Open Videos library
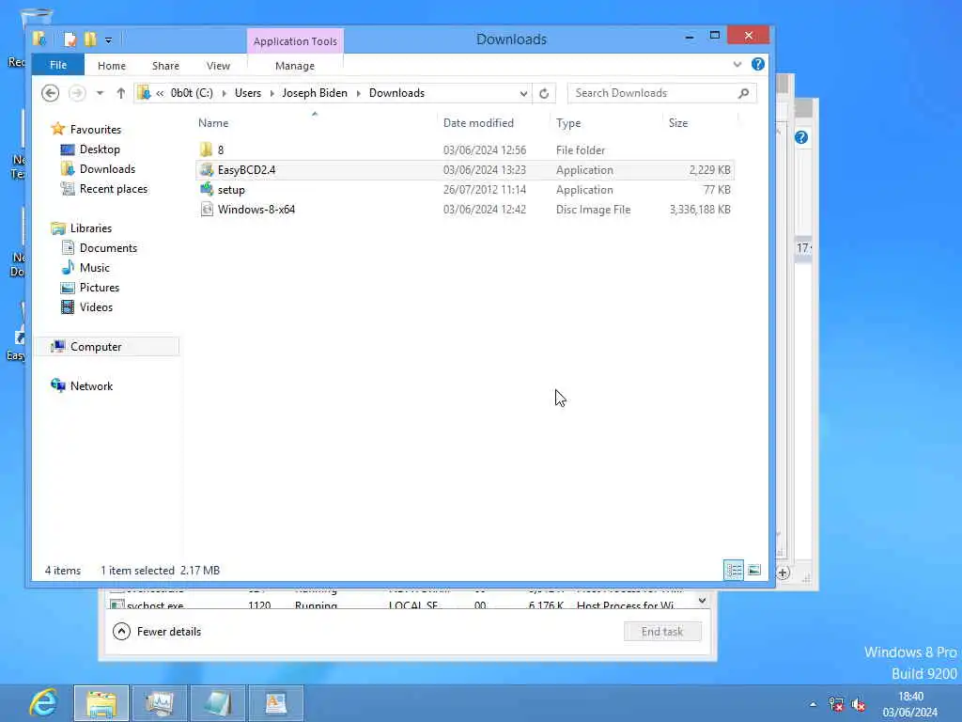The height and width of the screenshot is (722, 962). pos(96,307)
